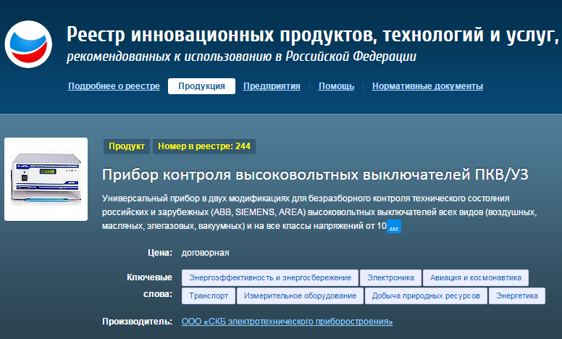This screenshot has height=339, width=562.
Task: Open the 'Помощь' menu item
Action: pyautogui.click(x=336, y=86)
